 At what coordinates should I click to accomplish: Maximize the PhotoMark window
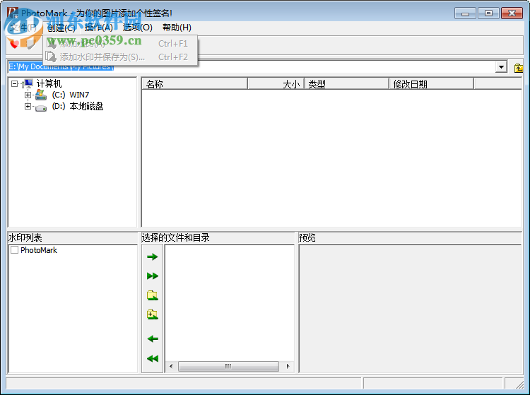[x=488, y=13]
